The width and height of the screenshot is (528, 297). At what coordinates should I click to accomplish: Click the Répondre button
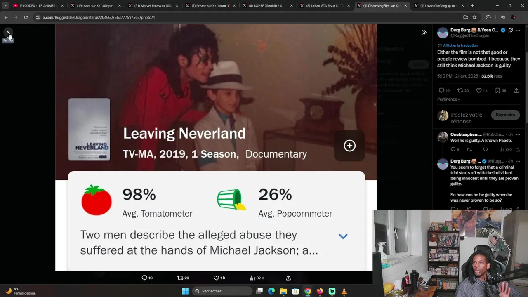tap(505, 115)
